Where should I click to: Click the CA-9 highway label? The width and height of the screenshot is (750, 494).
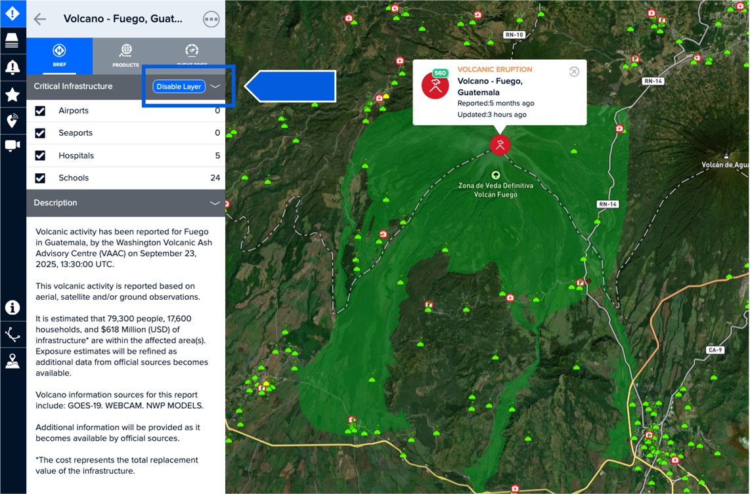pos(715,350)
